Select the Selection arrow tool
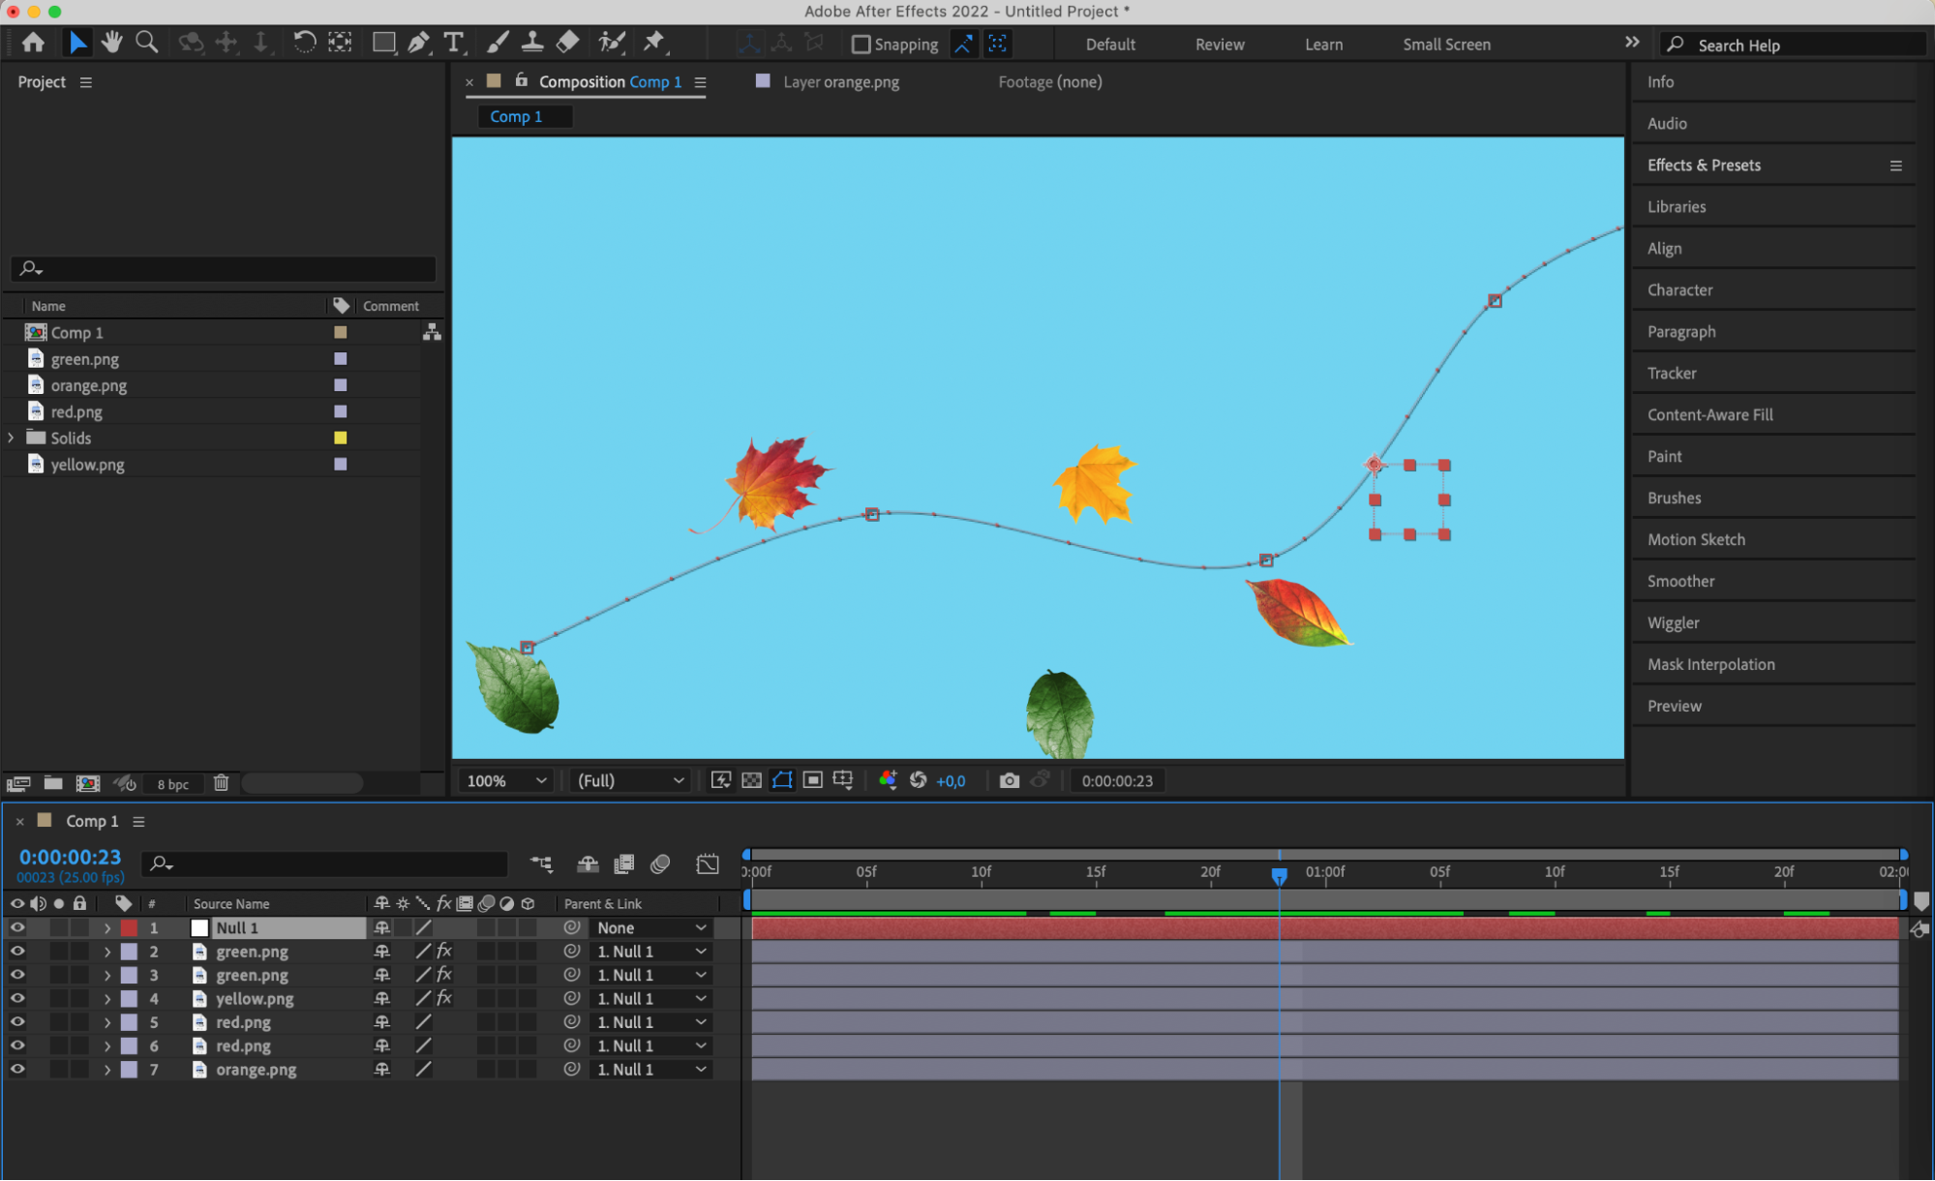This screenshot has width=1935, height=1181. coord(76,43)
